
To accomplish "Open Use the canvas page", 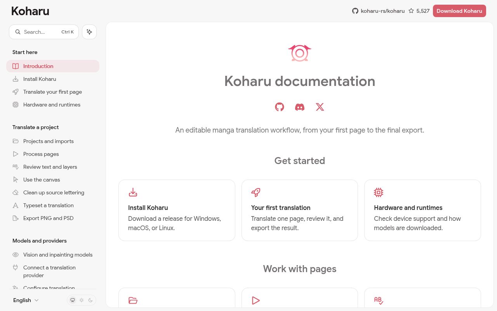I will [53, 180].
